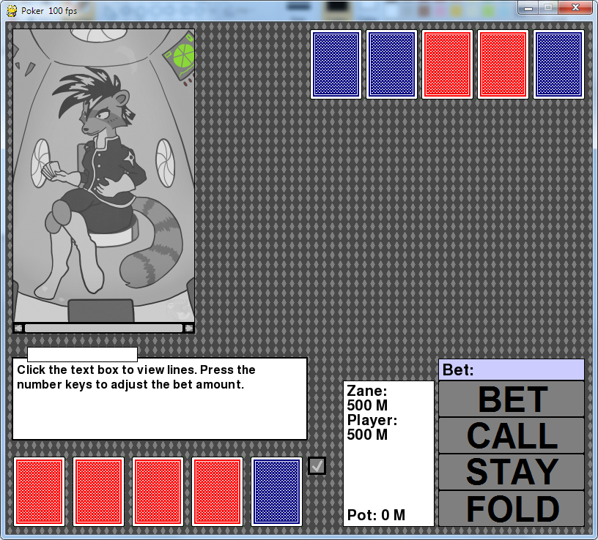Fold the hand with FOLD
Viewport: 598px width, 540px height.
click(x=511, y=509)
